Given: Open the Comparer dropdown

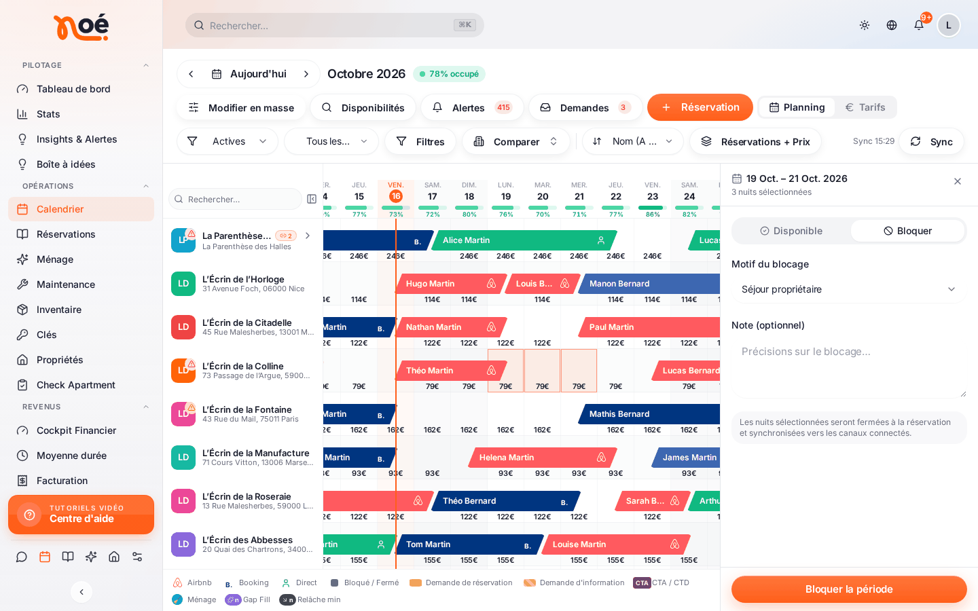Looking at the screenshot, I should point(516,141).
